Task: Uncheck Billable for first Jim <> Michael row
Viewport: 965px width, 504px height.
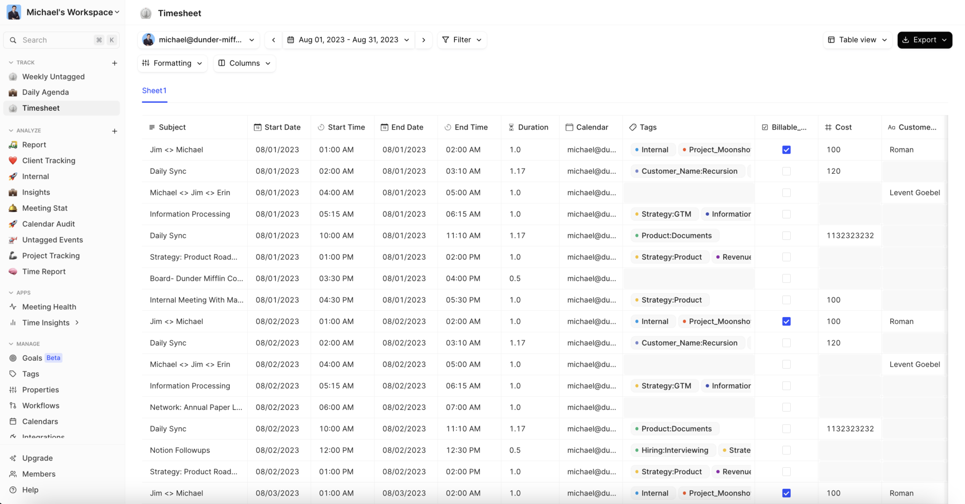Action: tap(786, 150)
